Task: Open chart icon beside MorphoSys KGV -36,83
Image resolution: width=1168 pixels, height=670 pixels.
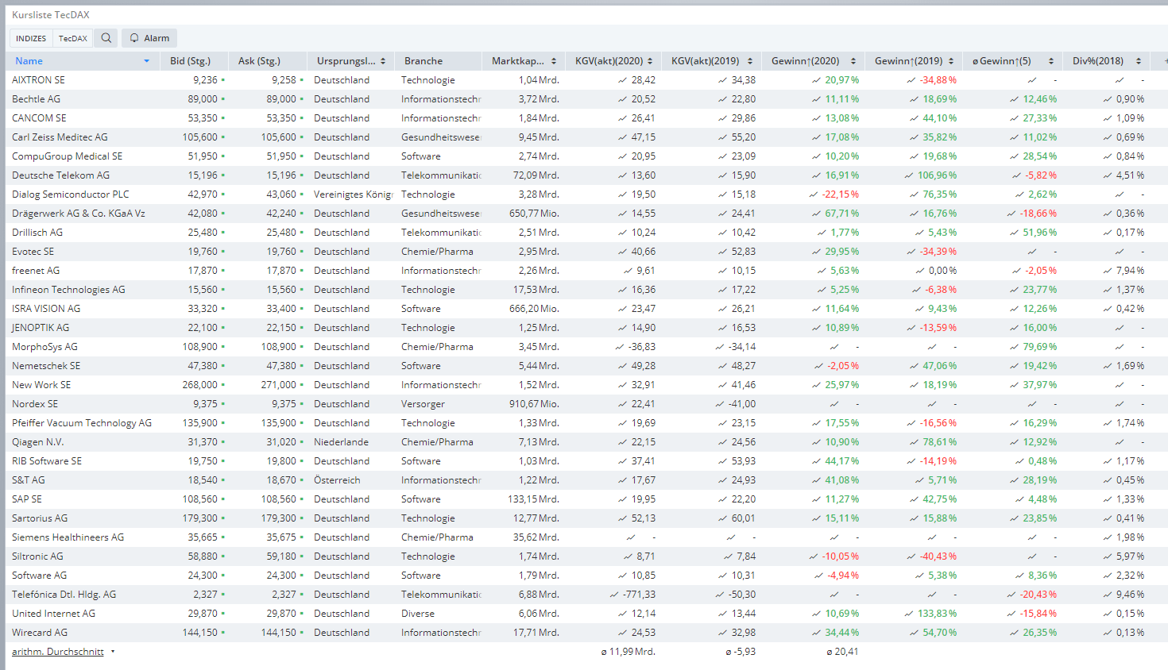Action: pos(620,347)
